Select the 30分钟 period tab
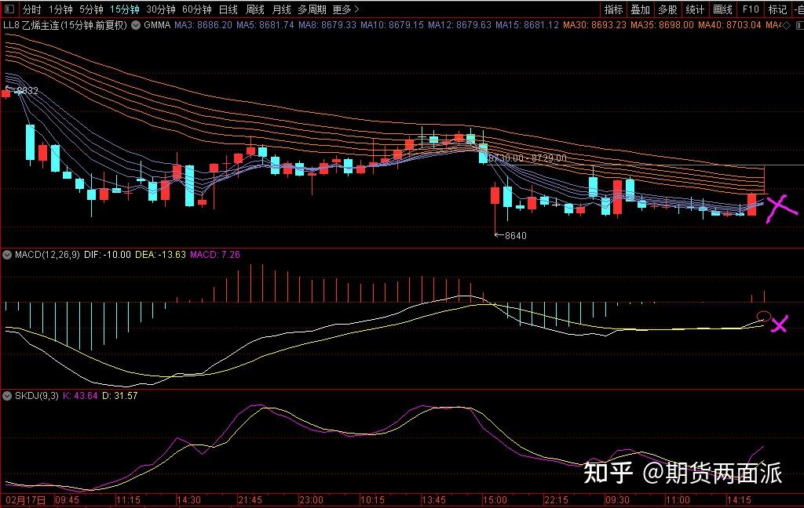Screen dimensions: 804x508 click(161, 9)
